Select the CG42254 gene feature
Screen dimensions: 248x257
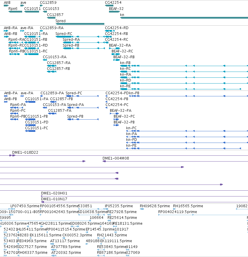coord(109,6)
